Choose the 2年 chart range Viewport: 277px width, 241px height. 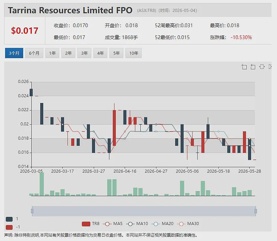coord(68,53)
